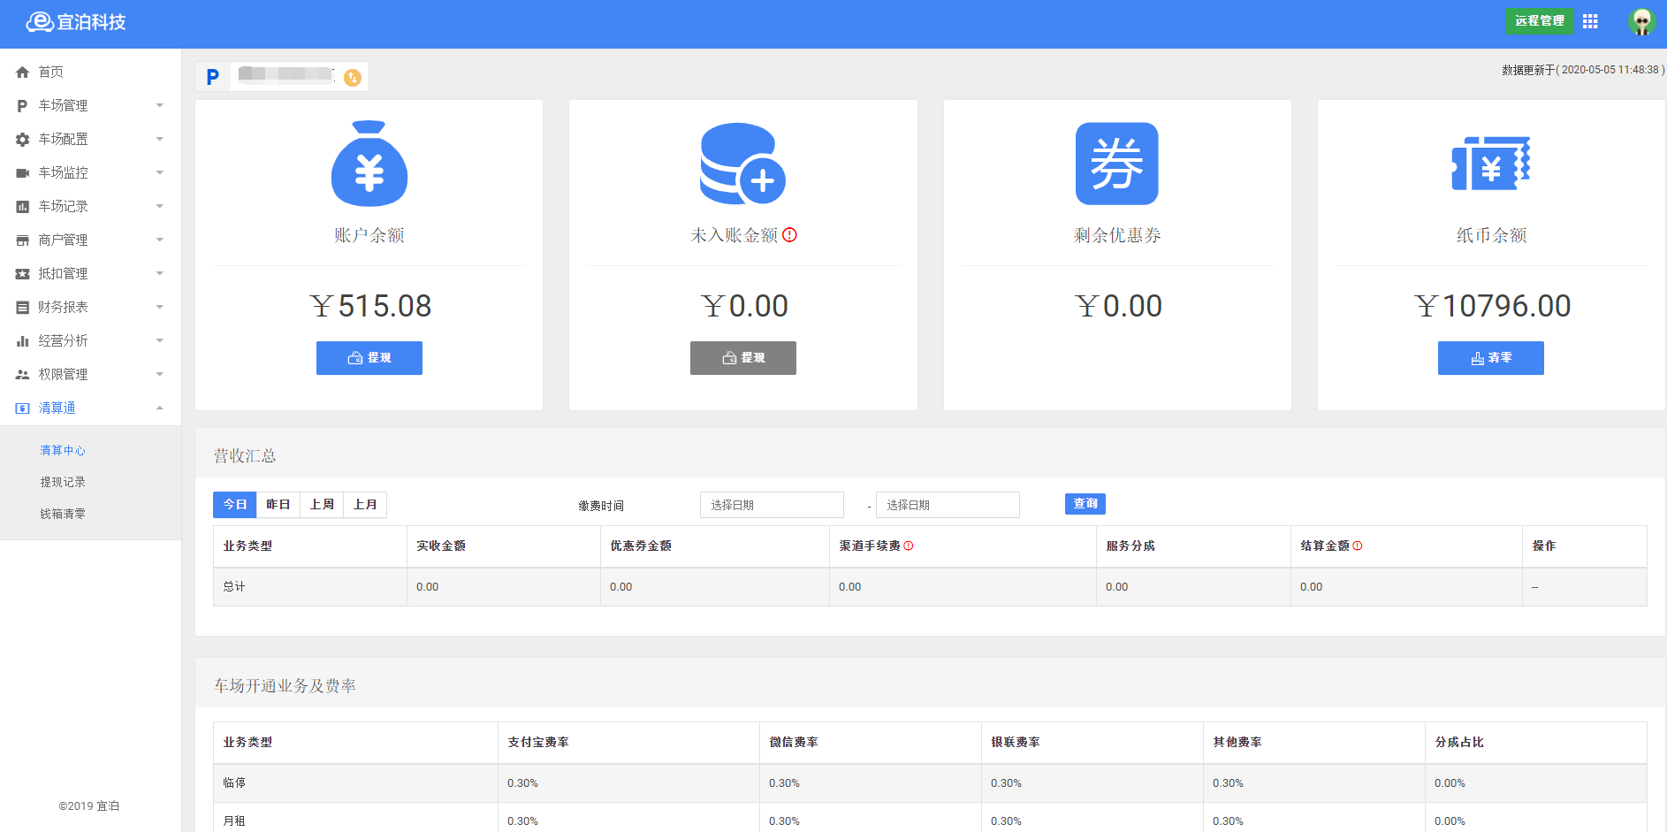Click the money icon beside 清算通
1667x832 pixels.
click(23, 408)
